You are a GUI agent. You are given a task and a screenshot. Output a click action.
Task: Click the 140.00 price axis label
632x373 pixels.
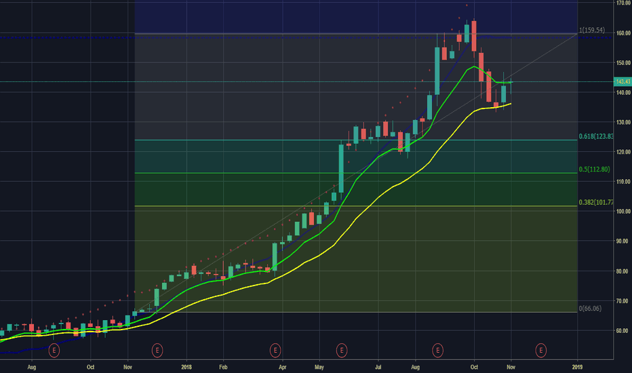click(x=623, y=92)
